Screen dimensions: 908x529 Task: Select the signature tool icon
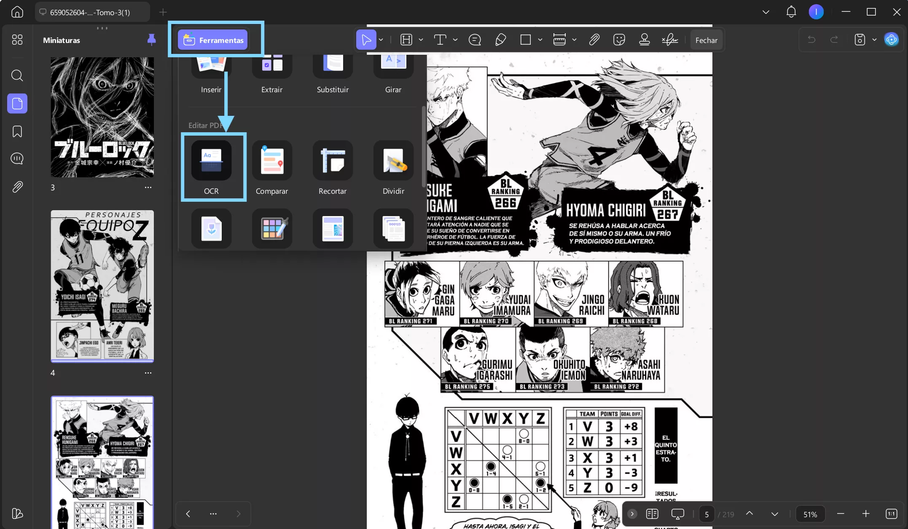(669, 40)
